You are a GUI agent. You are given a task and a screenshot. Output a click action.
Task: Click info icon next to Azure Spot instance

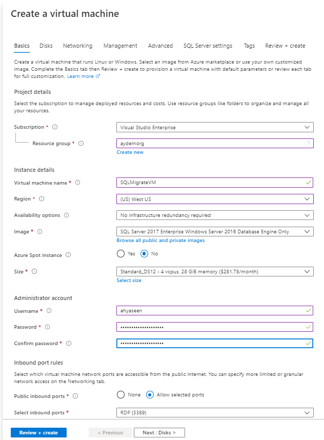pos(68,255)
